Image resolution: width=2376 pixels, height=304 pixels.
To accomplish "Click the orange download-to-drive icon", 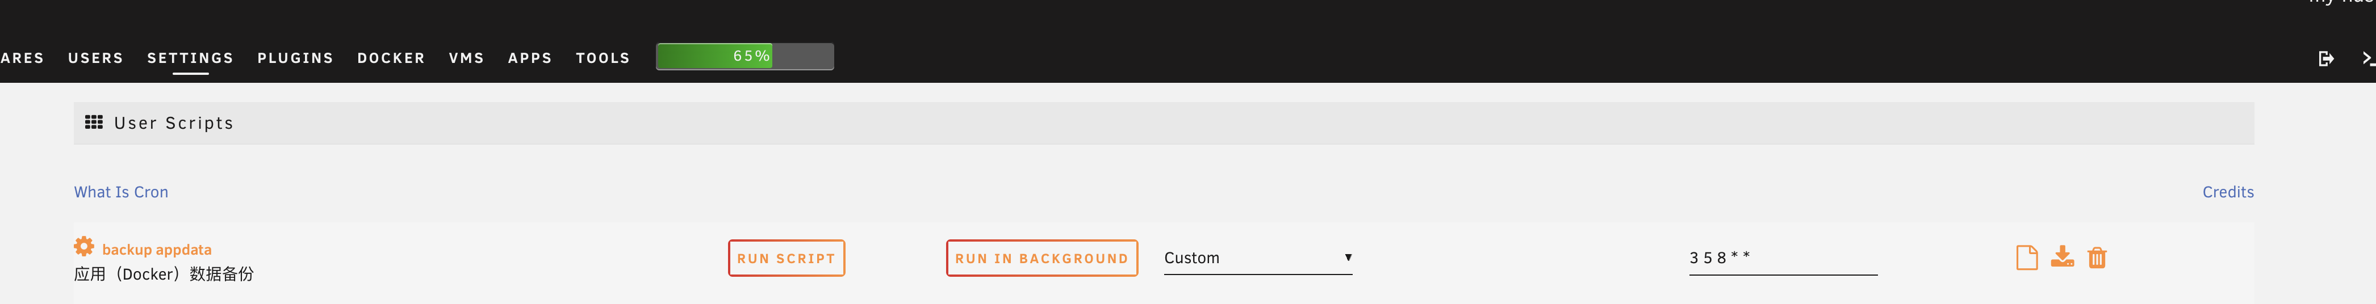I will pos(2063,257).
